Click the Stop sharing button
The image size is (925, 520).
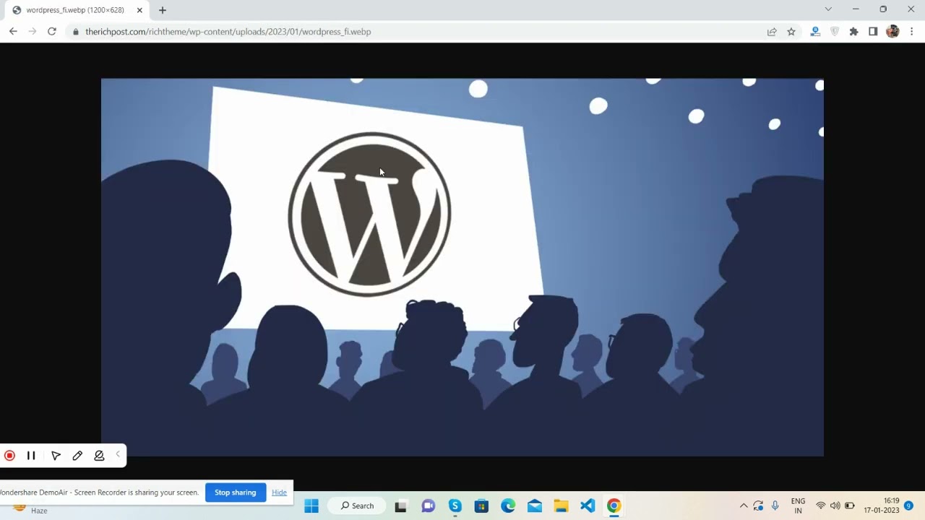pyautogui.click(x=235, y=493)
